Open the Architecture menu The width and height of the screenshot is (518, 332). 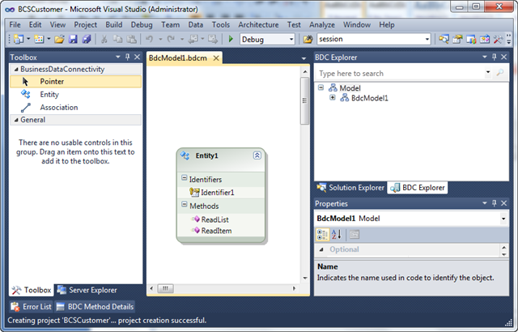258,25
